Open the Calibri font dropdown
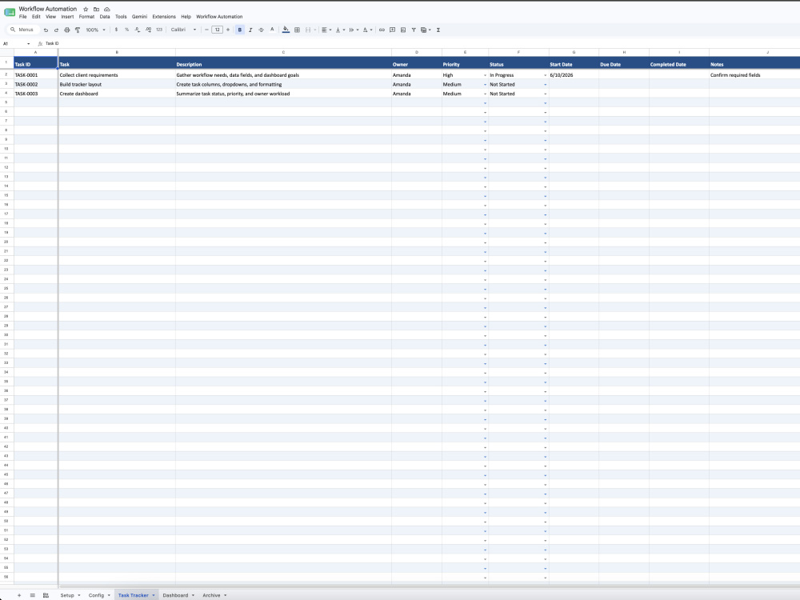This screenshot has width=800, height=600. [183, 30]
